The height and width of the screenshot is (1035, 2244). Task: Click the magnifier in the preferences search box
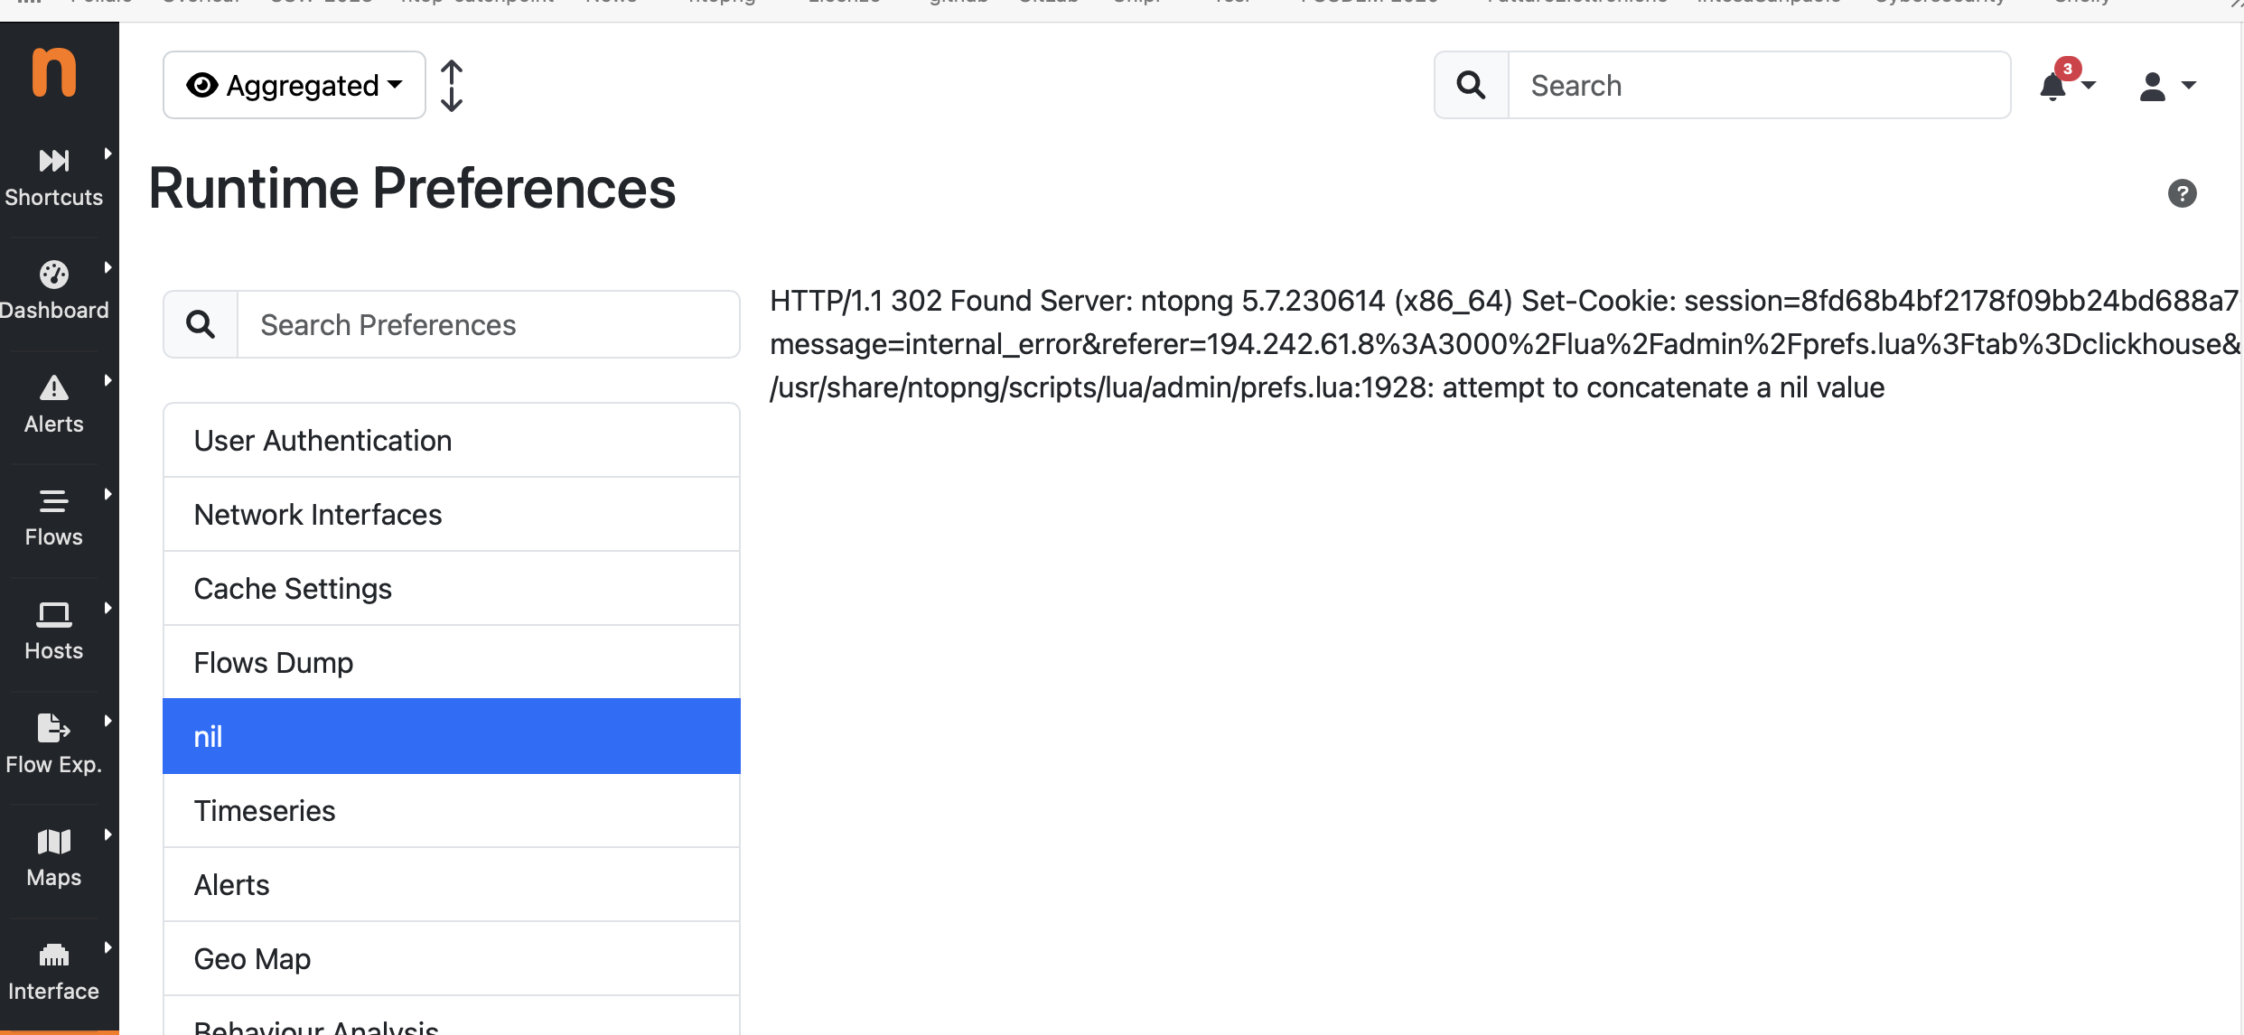coord(200,323)
